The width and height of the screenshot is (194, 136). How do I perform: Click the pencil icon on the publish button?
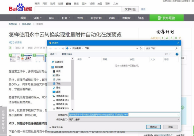pos(159,18)
